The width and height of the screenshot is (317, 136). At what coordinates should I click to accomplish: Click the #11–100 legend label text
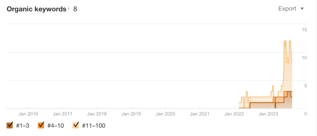(x=93, y=126)
